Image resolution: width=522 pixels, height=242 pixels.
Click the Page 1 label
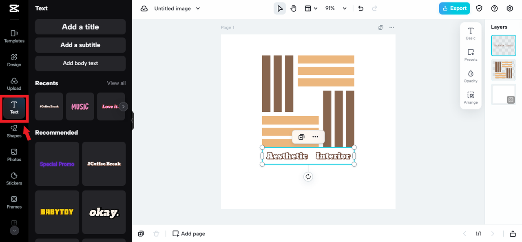[x=228, y=28]
